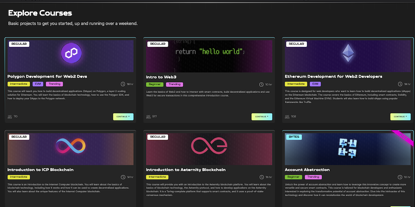Screen dimensions: 415x207
Task: Click the Explore Courses heading
Action: [x=40, y=13]
